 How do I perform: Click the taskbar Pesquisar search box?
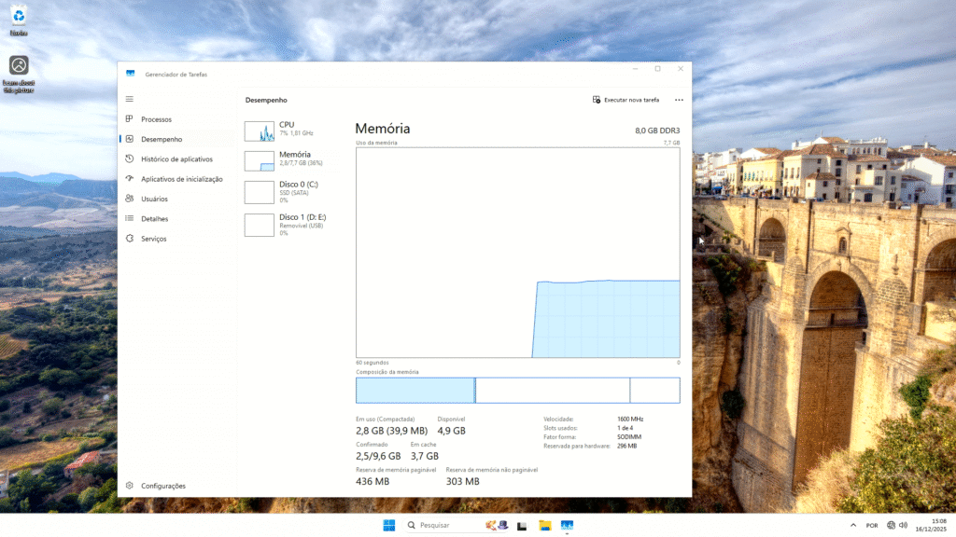441,525
